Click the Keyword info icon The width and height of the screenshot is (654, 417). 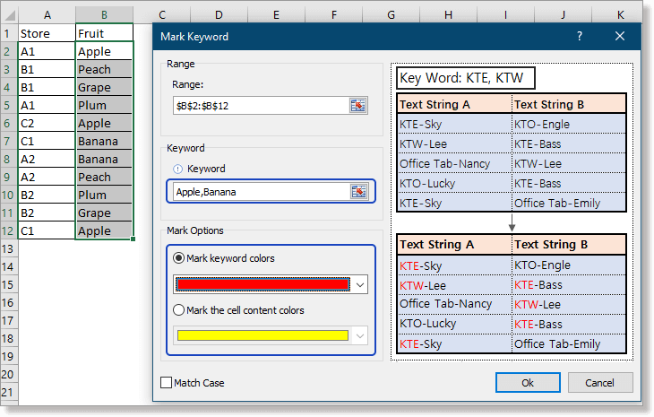177,169
